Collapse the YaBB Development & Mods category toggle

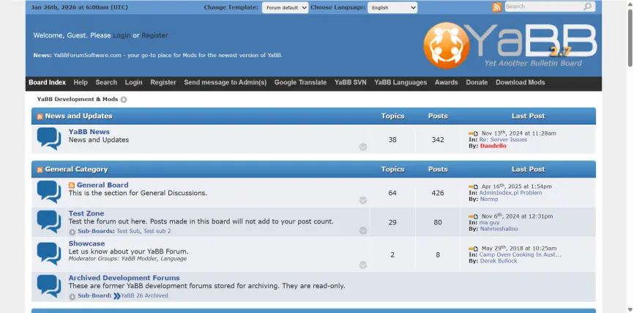click(x=124, y=100)
